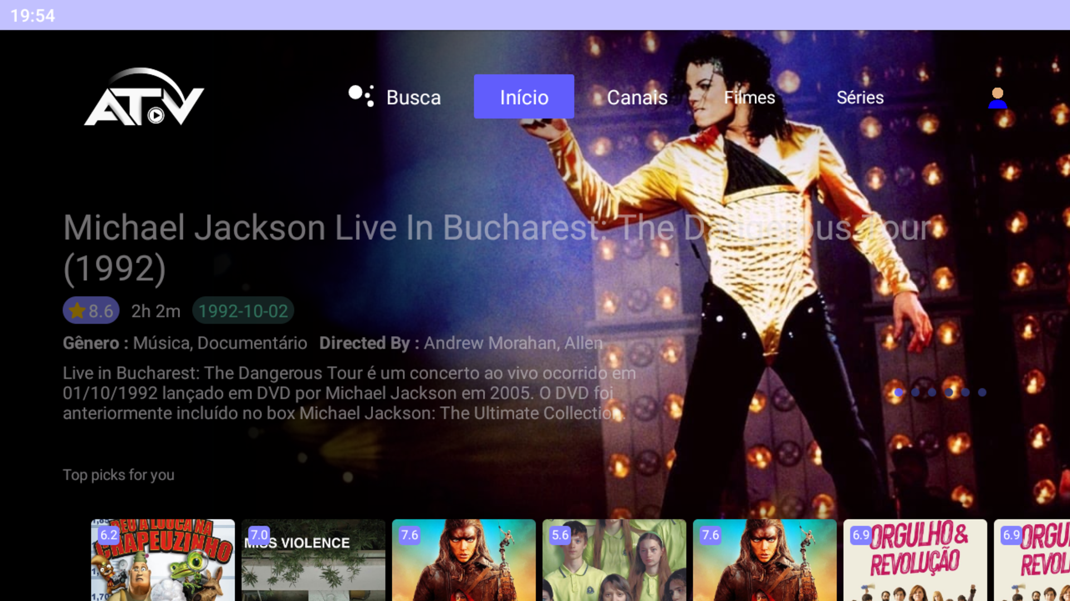1070x601 pixels.
Task: Click the 6.2 rating badge on the Chapeuzinho poster
Action: (109, 535)
